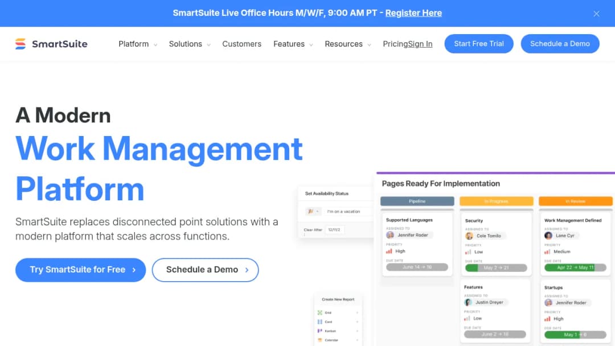Expand the Platform menu chevron
Screen dimensions: 615x346
point(155,44)
